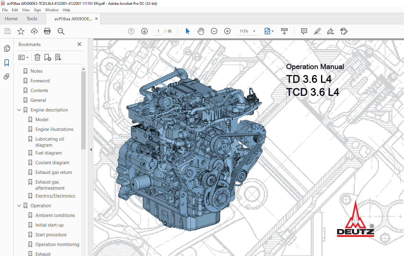Image resolution: width=404 pixels, height=256 pixels.
Task: Go to the previous page with the up arrow
Action: [131, 31]
